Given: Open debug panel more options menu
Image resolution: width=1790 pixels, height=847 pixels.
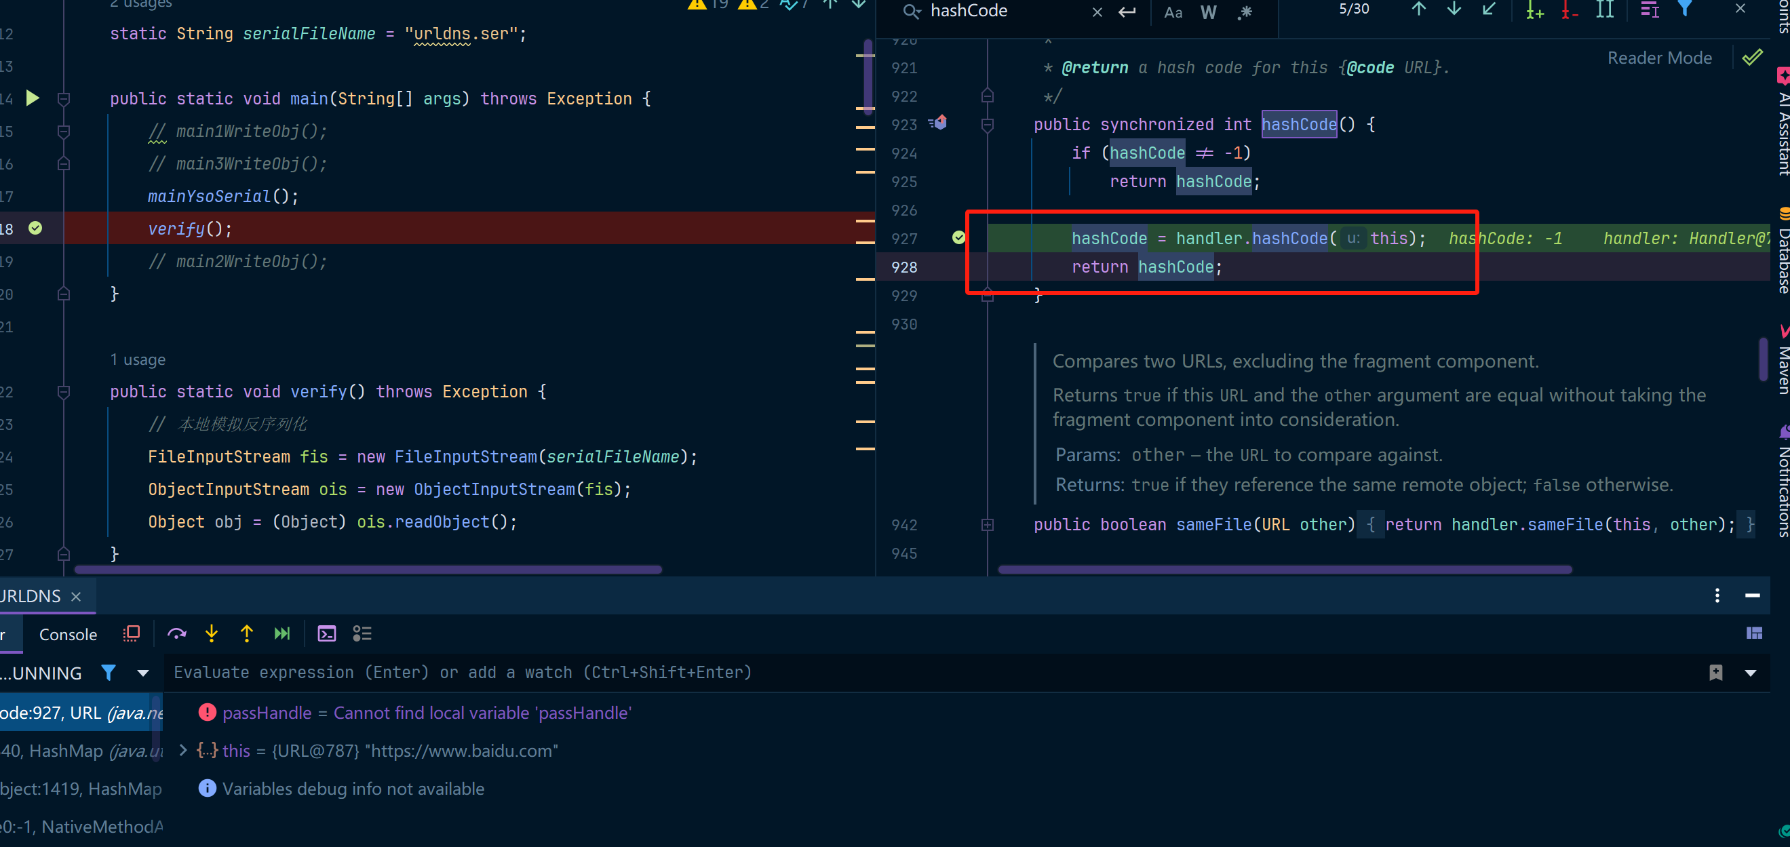Looking at the screenshot, I should [1717, 595].
